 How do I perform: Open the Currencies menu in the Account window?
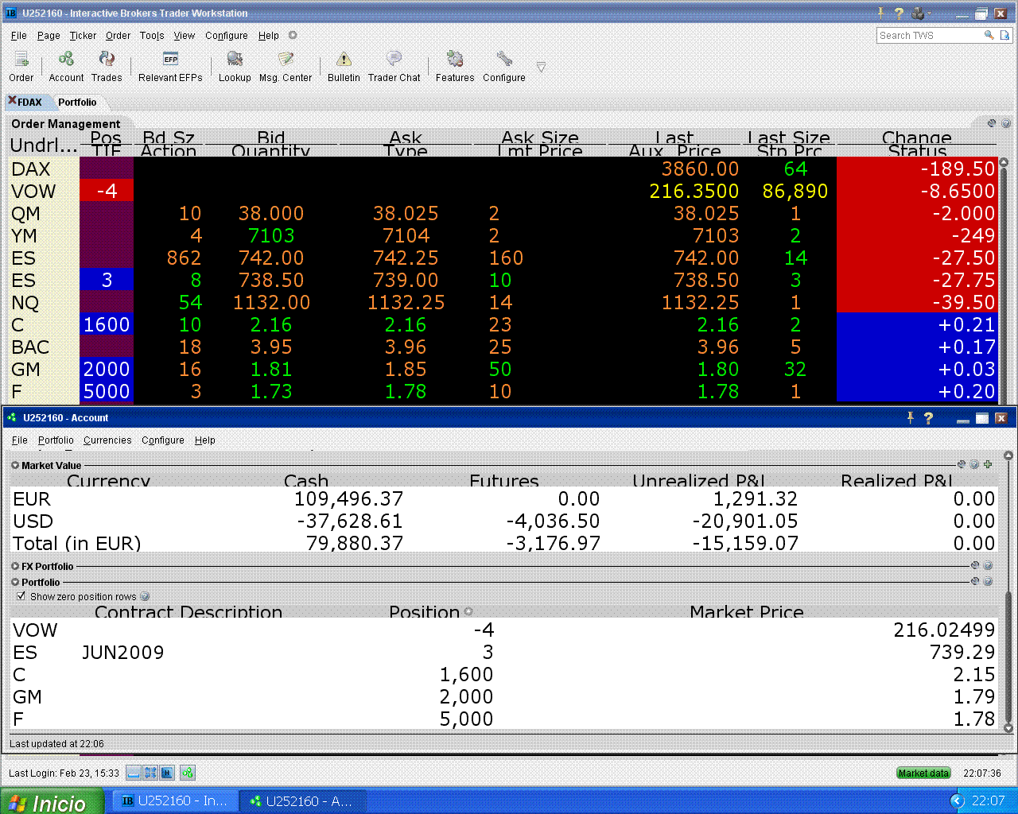coord(107,440)
